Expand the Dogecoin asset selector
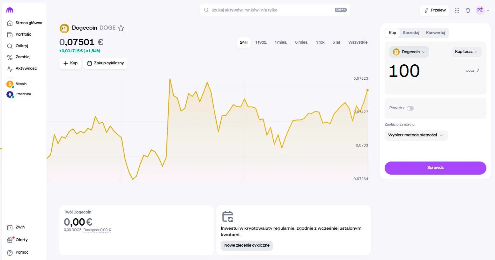The height and width of the screenshot is (260, 495). coord(409,52)
